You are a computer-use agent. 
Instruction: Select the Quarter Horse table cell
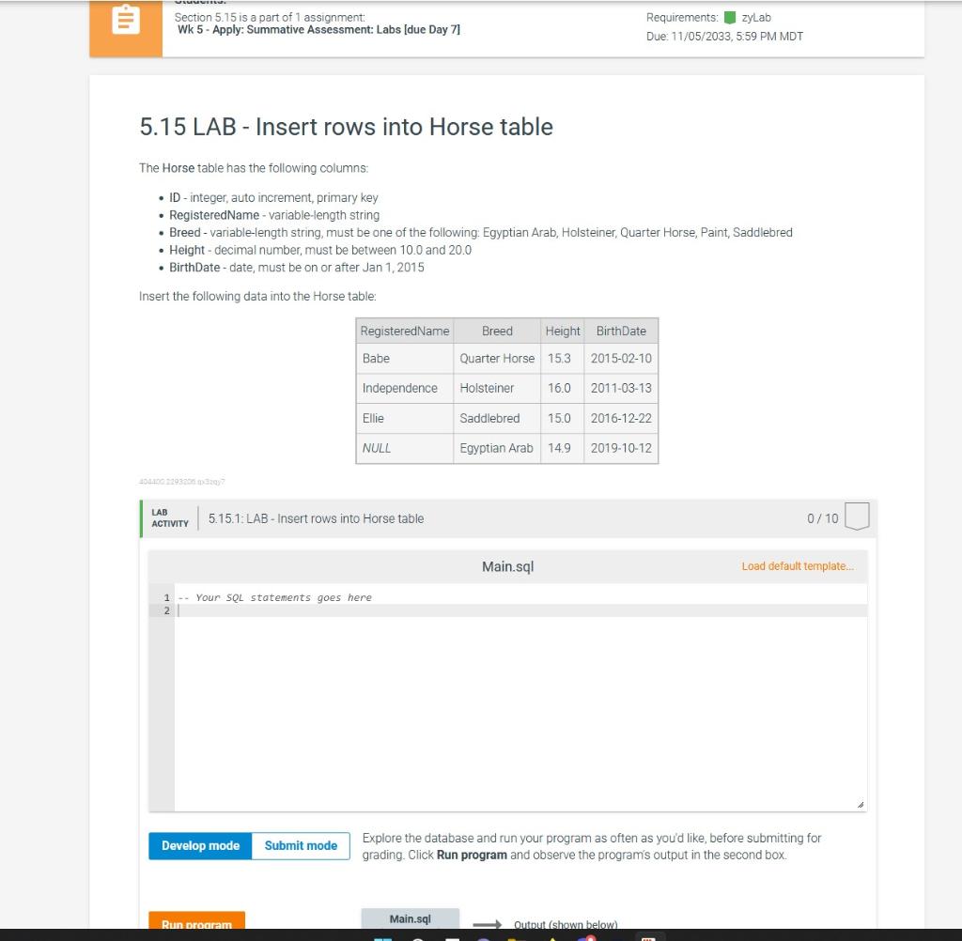[496, 358]
